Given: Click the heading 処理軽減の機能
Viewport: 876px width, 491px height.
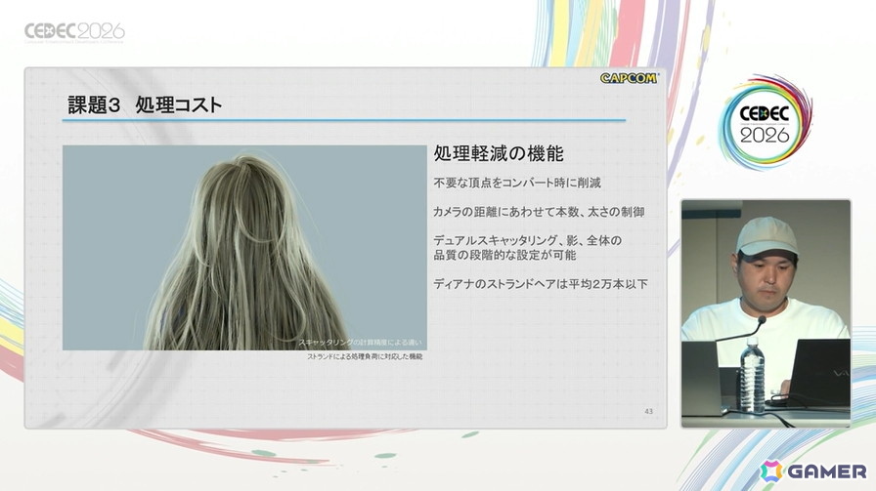Looking at the screenshot, I should pos(499,153).
